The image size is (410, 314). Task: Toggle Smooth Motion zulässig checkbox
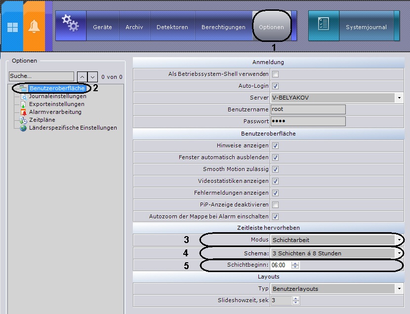(275, 169)
